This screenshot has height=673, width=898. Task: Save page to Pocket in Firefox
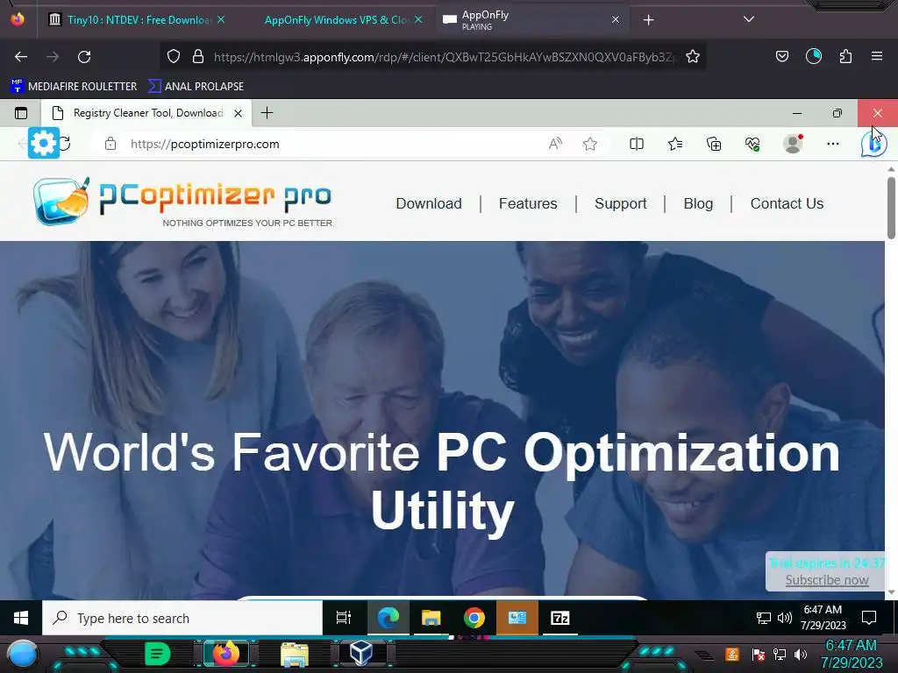[781, 56]
